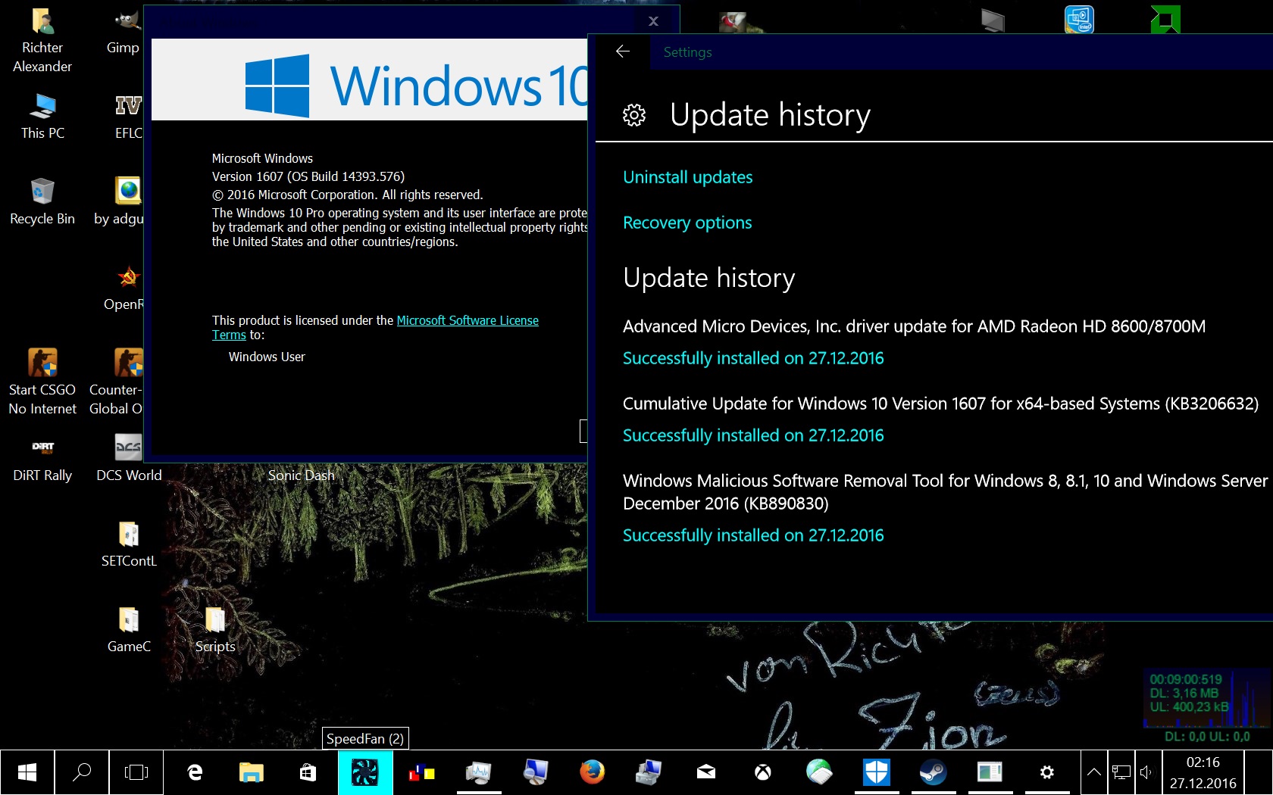Open volume control tray icon

click(1146, 772)
